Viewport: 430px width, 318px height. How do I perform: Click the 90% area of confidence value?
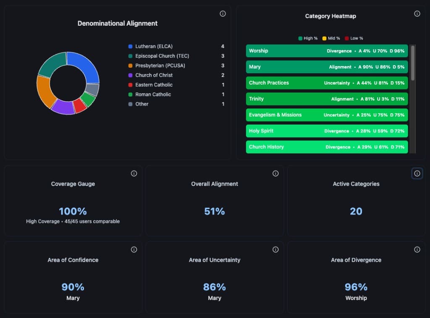click(x=73, y=287)
